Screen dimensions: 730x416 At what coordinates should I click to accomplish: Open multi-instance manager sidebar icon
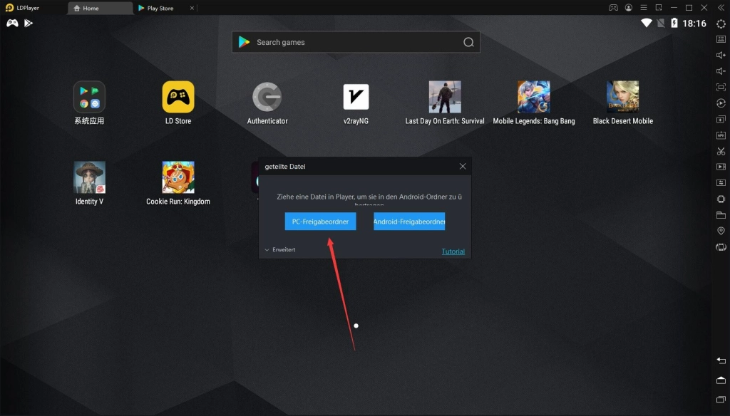pyautogui.click(x=721, y=120)
